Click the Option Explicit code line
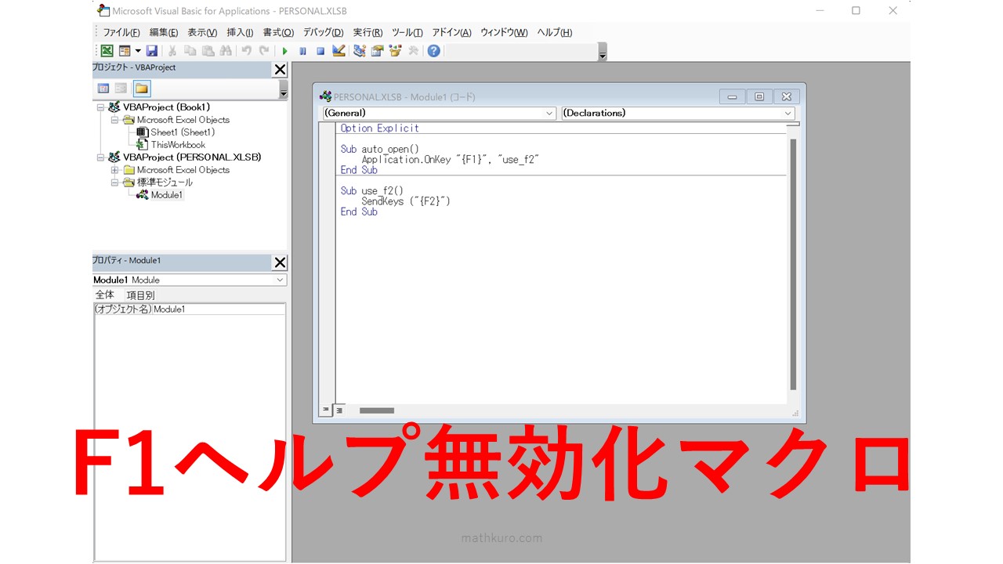1003x564 pixels. coord(380,128)
